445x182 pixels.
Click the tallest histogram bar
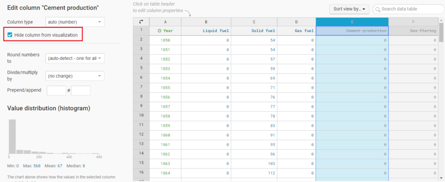point(12,136)
